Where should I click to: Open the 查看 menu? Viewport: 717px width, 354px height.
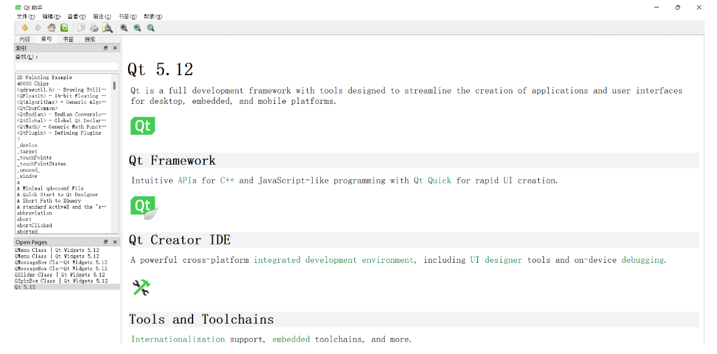click(76, 17)
